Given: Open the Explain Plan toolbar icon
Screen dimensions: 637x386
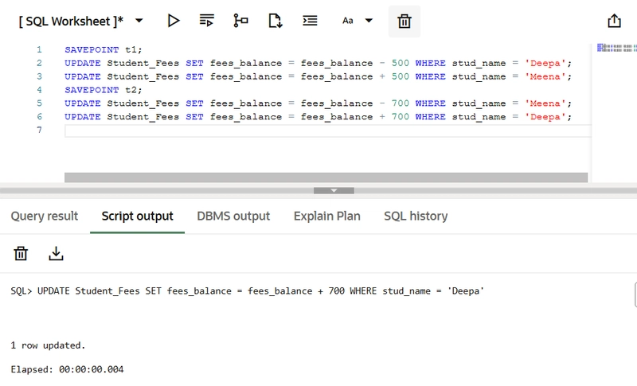Looking at the screenshot, I should tap(240, 21).
